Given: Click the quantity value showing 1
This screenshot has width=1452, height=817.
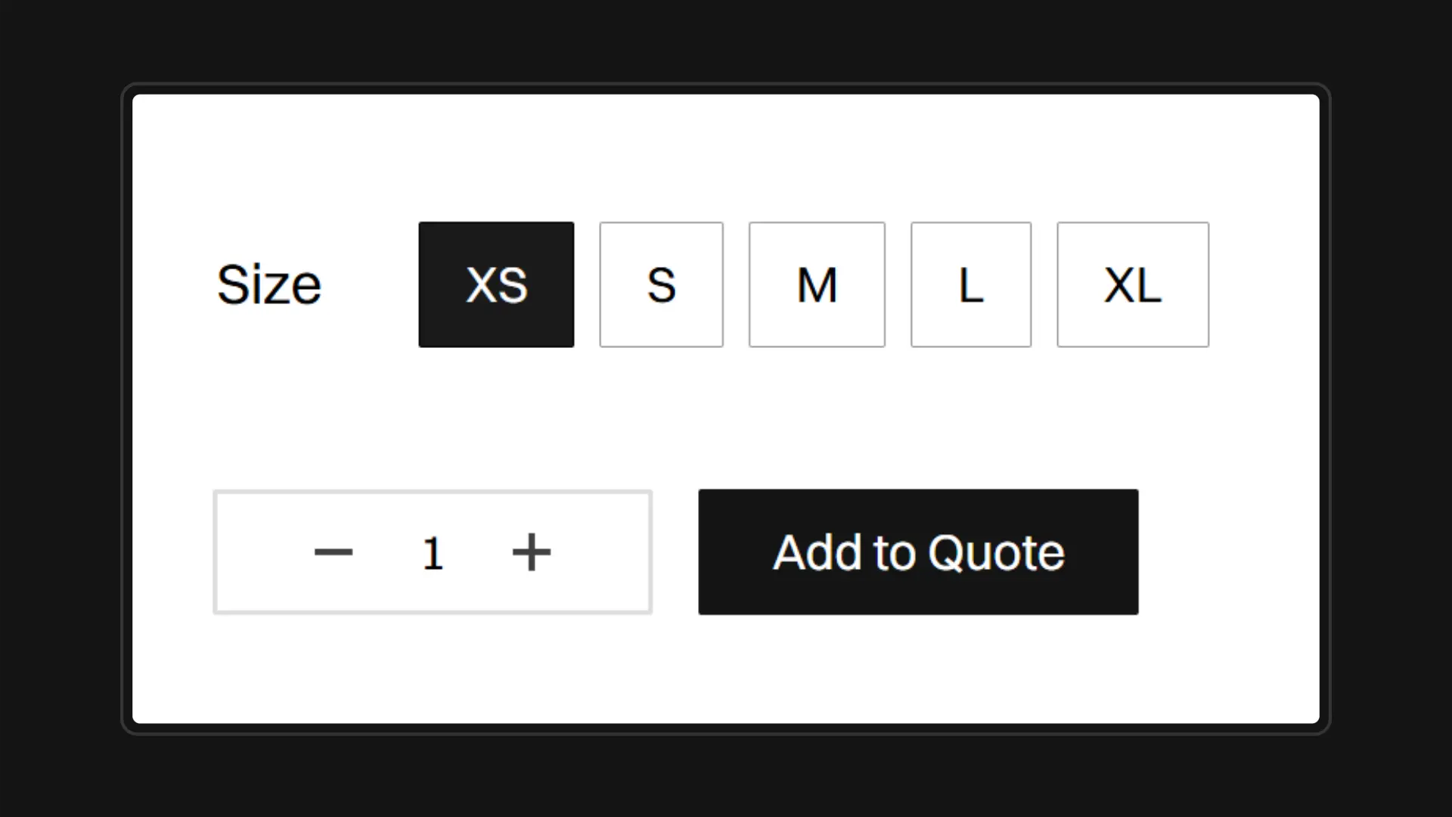Looking at the screenshot, I should pyautogui.click(x=433, y=553).
